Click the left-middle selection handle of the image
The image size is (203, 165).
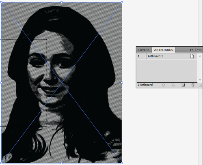[x=1, y=83]
